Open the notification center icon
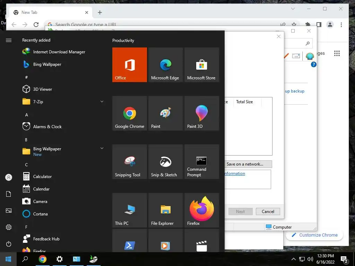Screen dimensions: 355x266 click(x=344, y=259)
